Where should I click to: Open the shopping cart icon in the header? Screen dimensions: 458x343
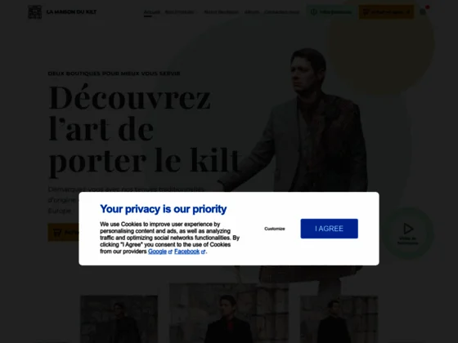pos(423,12)
